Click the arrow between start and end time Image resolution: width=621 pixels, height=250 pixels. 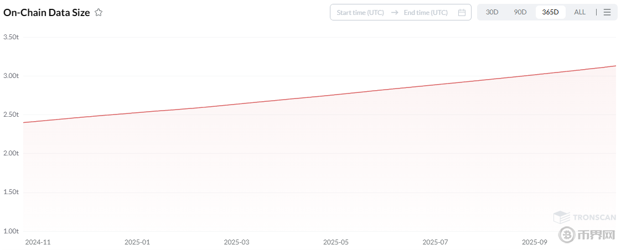[394, 13]
